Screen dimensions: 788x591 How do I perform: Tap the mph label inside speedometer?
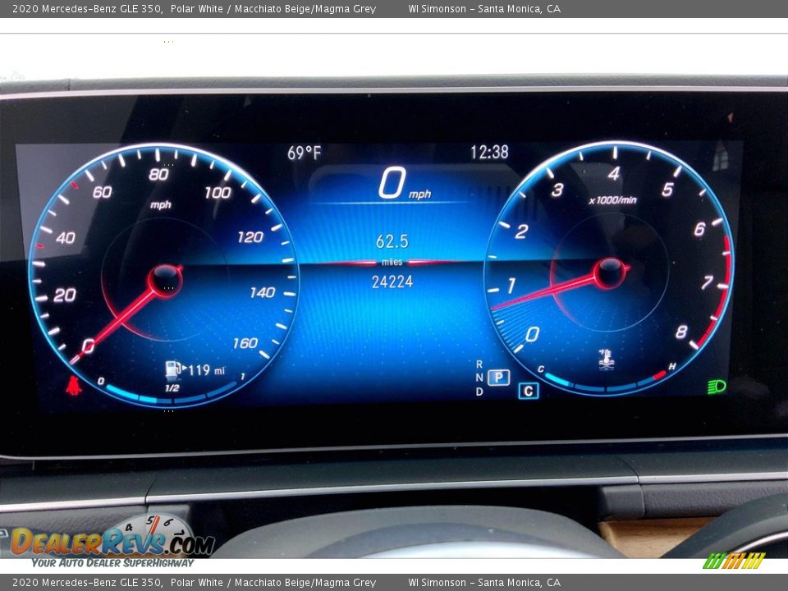coord(160,204)
